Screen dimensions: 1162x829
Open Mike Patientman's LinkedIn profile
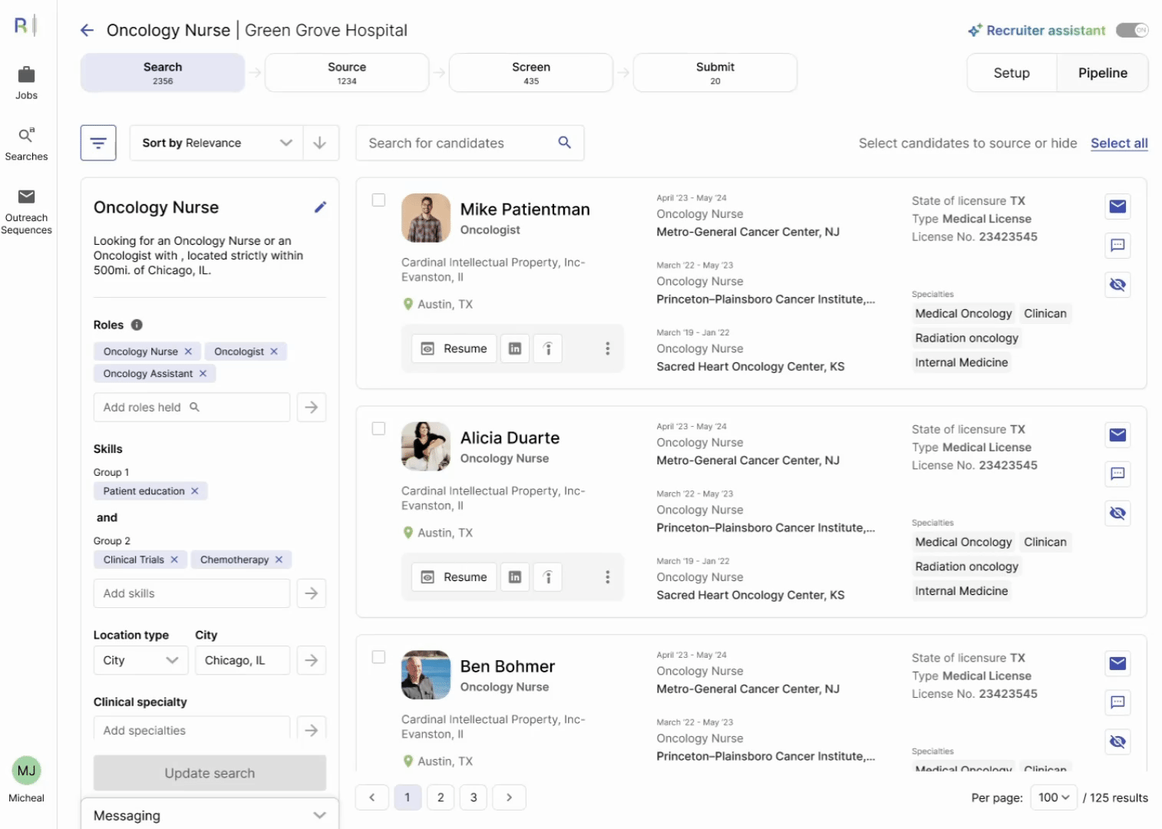coord(515,348)
